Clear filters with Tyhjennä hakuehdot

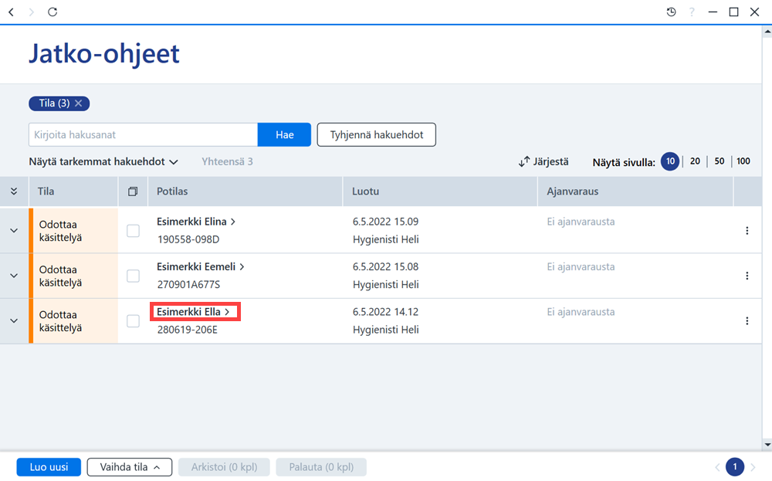pyautogui.click(x=377, y=135)
